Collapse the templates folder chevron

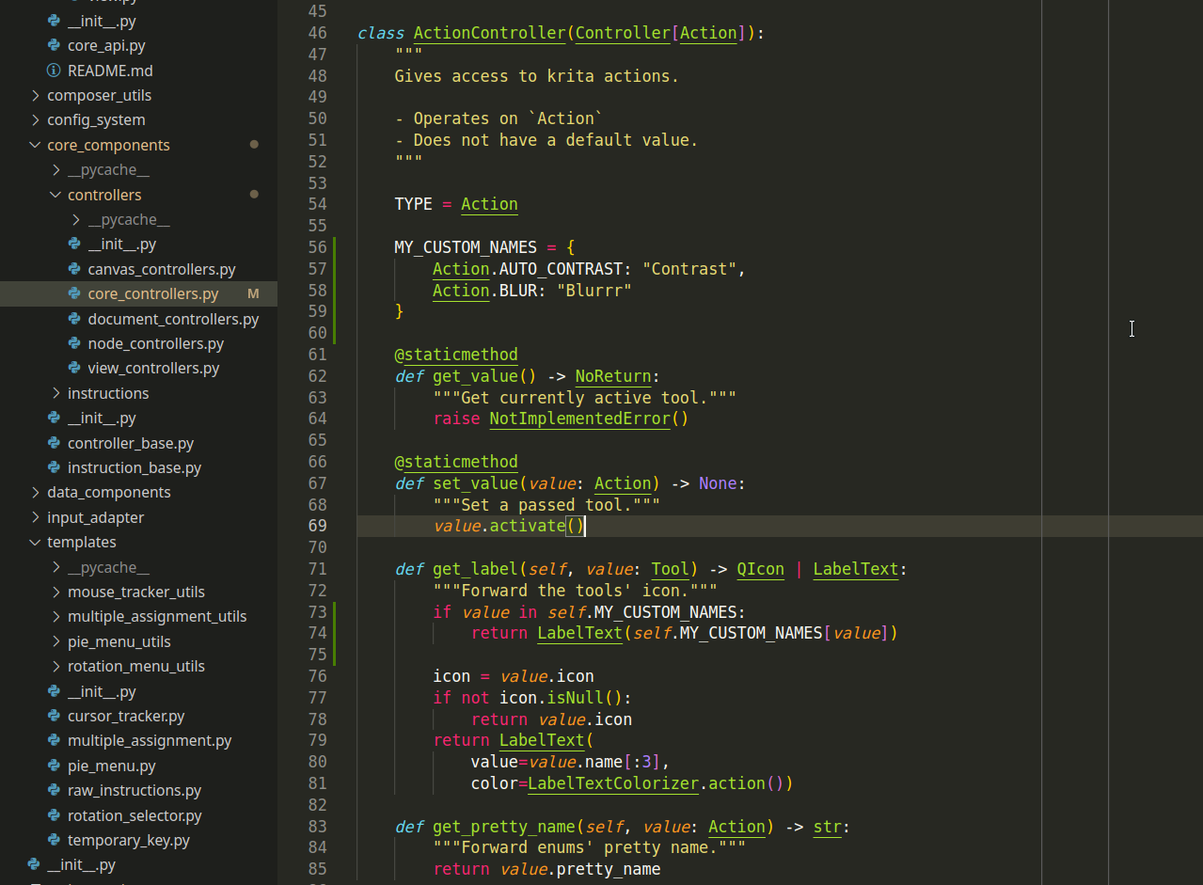click(36, 542)
